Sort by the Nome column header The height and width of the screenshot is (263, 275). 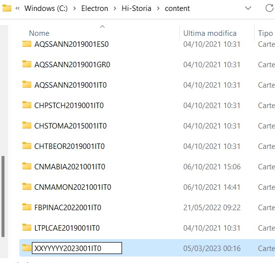[x=39, y=33]
